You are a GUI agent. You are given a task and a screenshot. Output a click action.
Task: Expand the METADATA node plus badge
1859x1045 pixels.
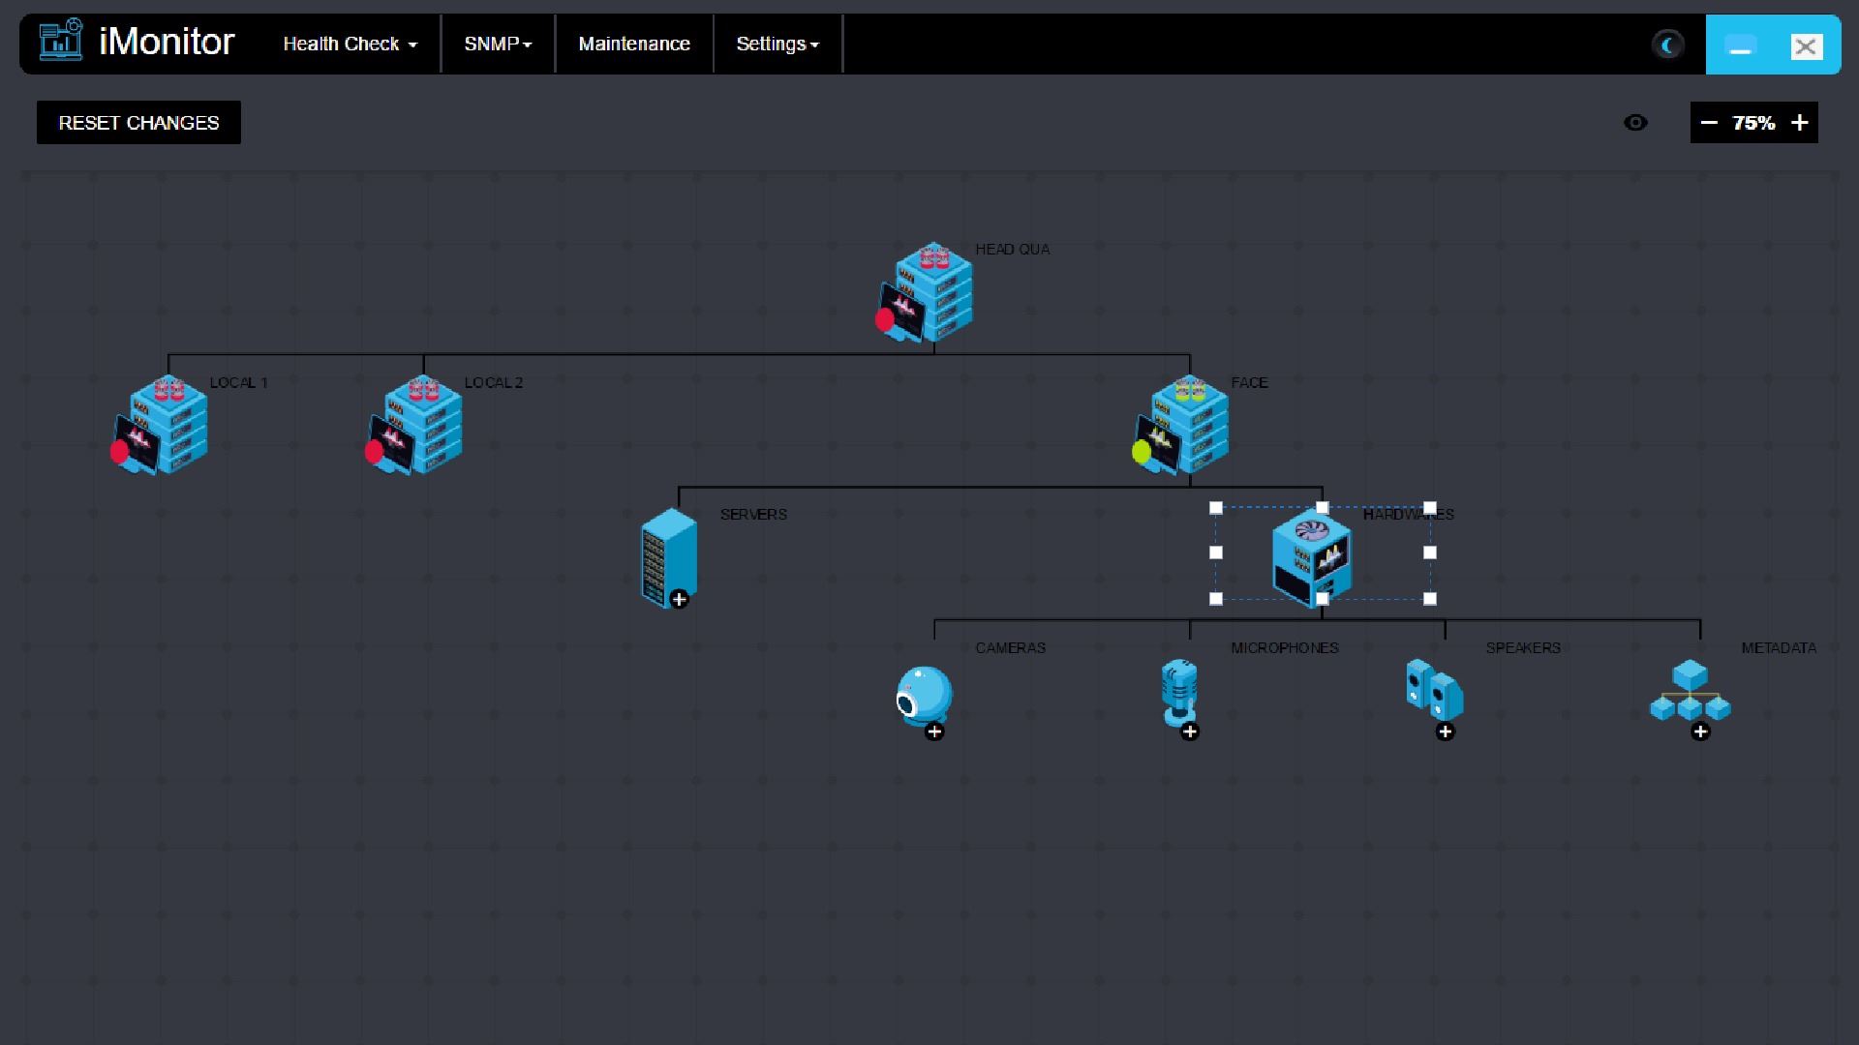point(1701,732)
